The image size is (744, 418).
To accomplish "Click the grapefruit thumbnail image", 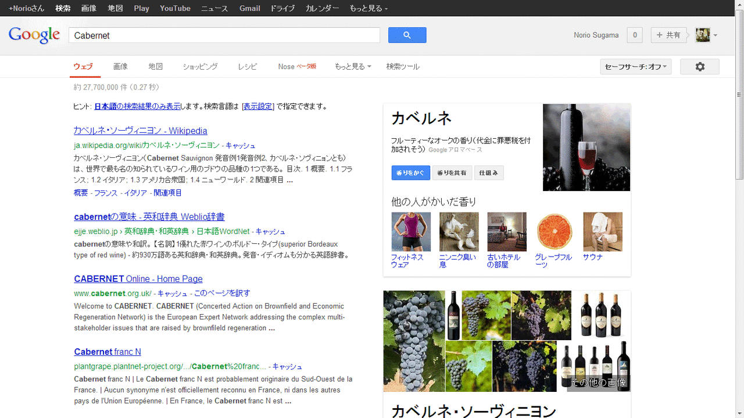I will (x=555, y=232).
